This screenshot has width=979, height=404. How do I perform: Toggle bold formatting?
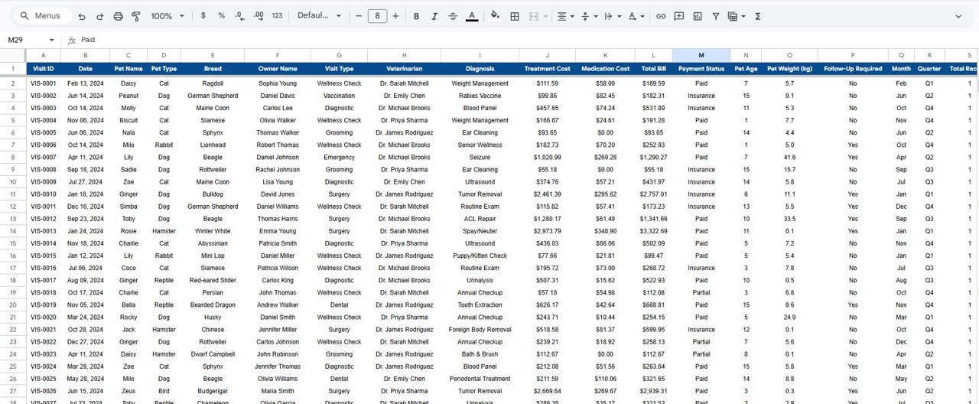click(416, 16)
